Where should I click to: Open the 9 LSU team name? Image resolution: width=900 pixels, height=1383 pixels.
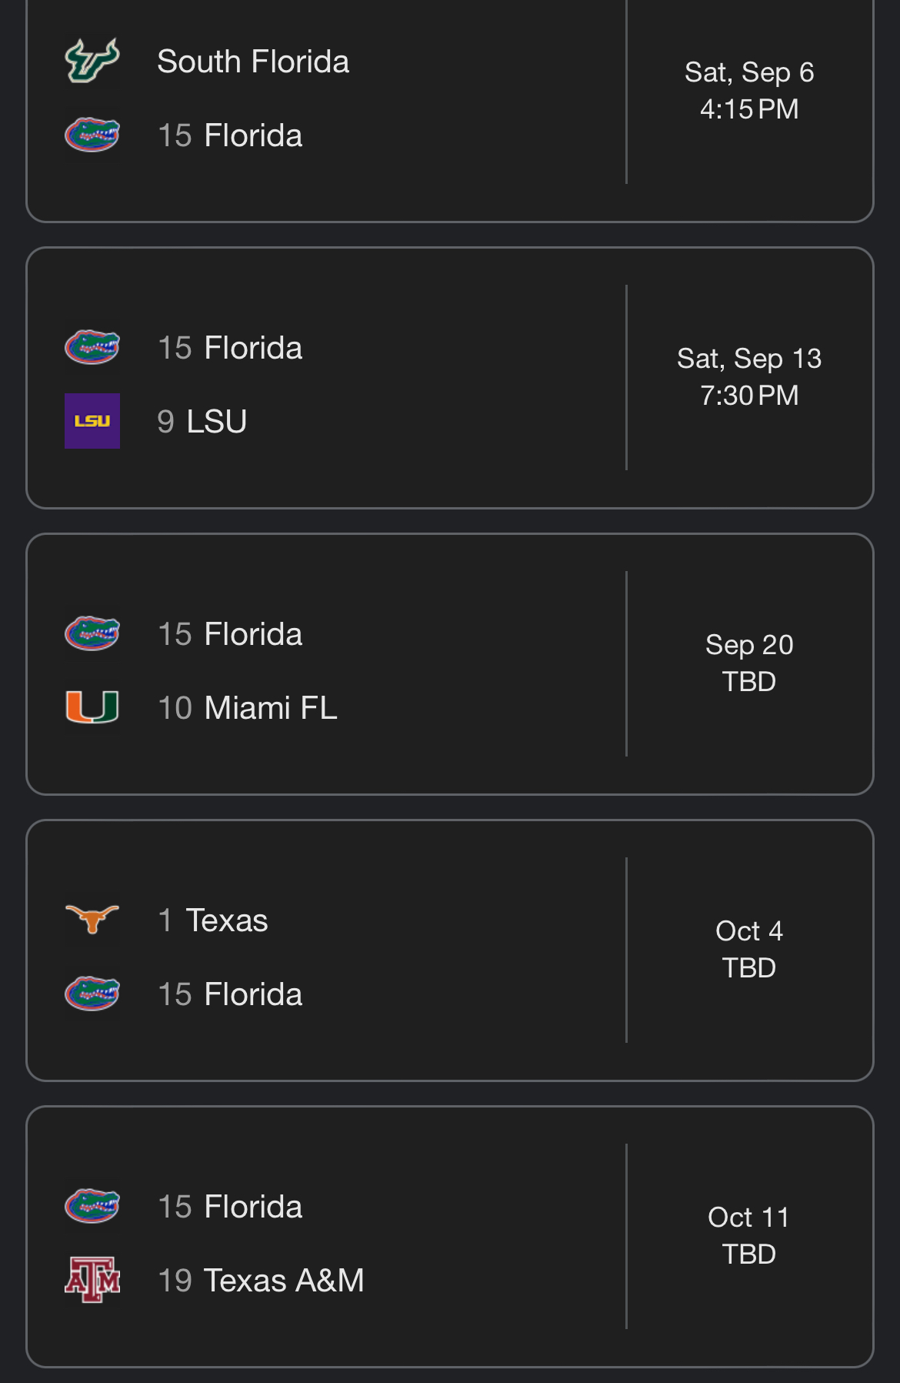(x=202, y=422)
